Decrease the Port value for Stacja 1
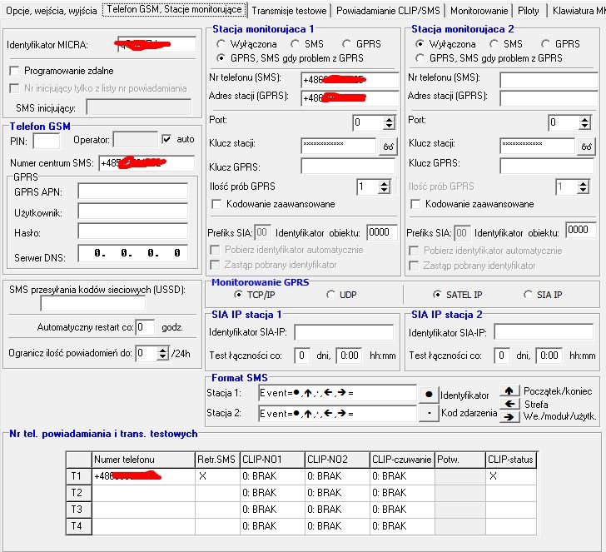The width and height of the screenshot is (606, 552). point(390,126)
